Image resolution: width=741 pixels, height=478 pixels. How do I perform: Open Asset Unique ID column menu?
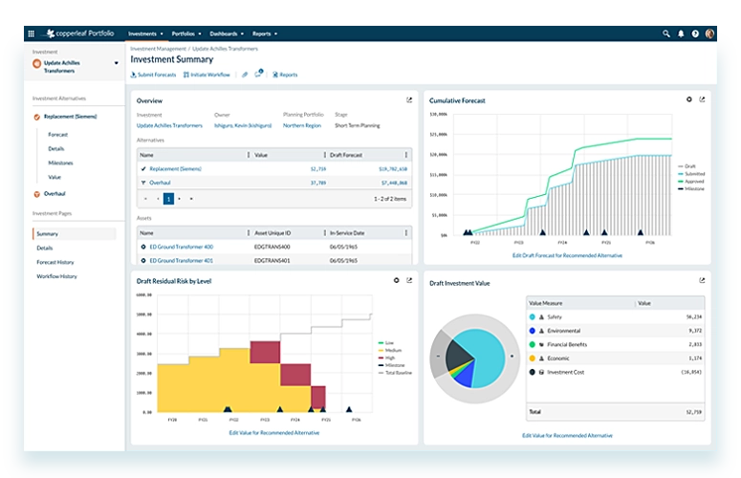coord(325,233)
